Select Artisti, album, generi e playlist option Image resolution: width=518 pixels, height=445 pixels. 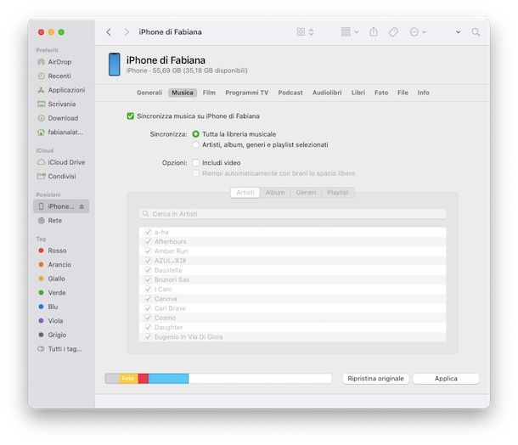coord(195,144)
